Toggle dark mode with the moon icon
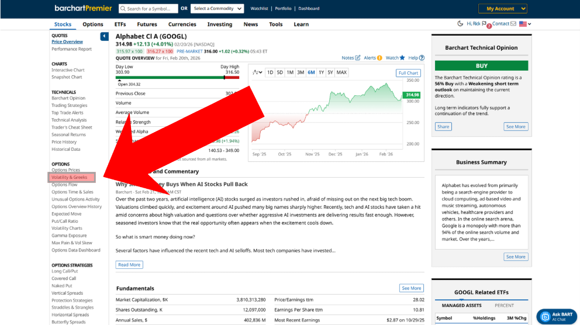The image size is (580, 325). [x=461, y=24]
